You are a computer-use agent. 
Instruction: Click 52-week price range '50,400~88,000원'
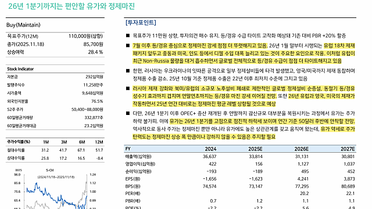click(87, 110)
